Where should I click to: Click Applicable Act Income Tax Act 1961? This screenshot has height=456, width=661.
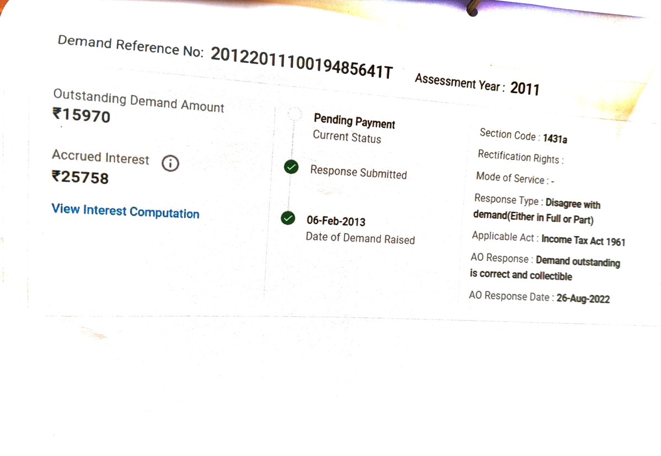549,239
